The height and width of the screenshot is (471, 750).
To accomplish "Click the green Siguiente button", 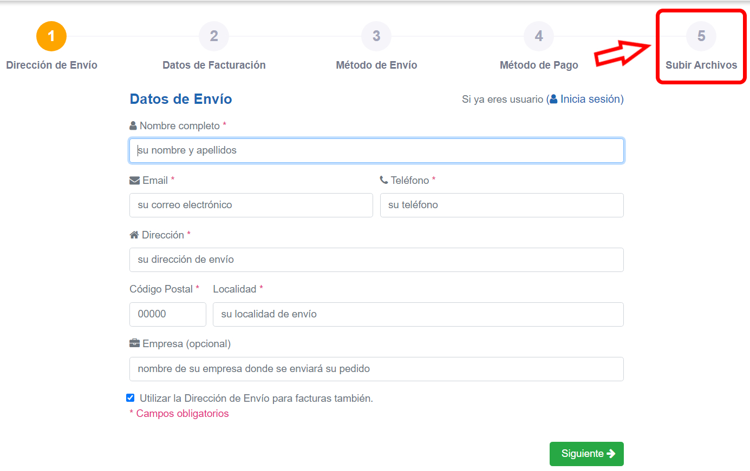I will [586, 454].
